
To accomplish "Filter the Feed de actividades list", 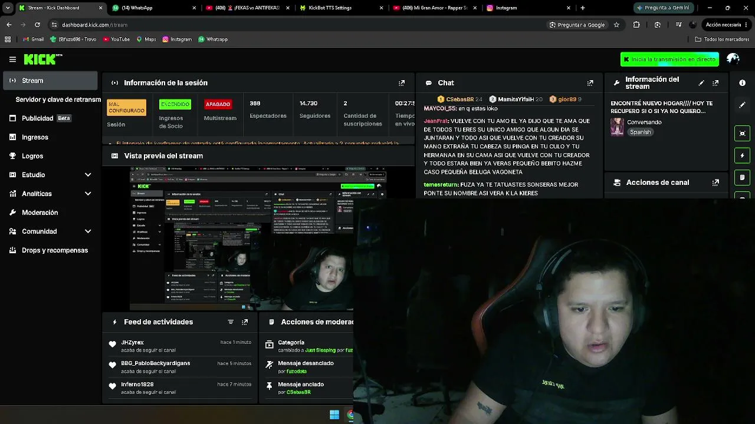I will [231, 322].
